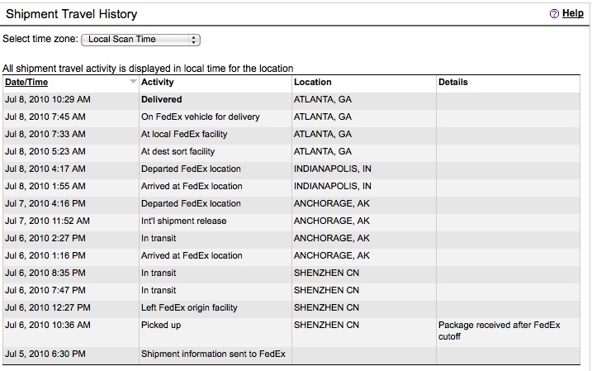
Task: Click the Date/Time sort arrow triangle
Action: (133, 82)
